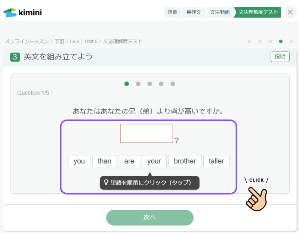This screenshot has width=299, height=239.
Task: Open the Unit 5 breadcrumb link
Action: (x=91, y=41)
